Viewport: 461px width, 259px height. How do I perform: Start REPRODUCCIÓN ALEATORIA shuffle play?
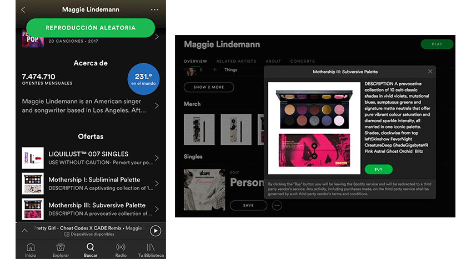(91, 28)
